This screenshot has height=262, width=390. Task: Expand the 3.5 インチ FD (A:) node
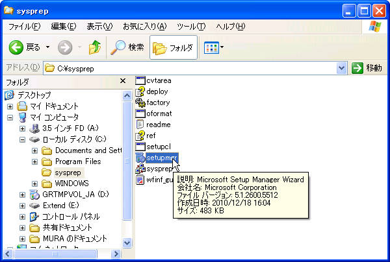22,129
